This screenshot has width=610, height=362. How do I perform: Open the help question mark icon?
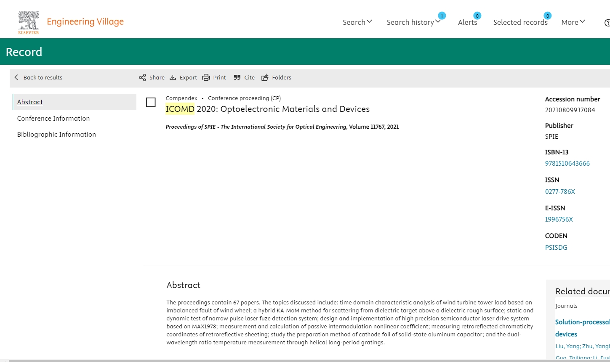607,23
